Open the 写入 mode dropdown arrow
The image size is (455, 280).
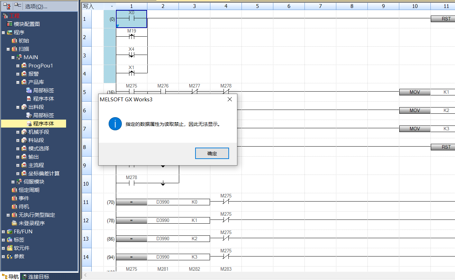(x=111, y=6)
